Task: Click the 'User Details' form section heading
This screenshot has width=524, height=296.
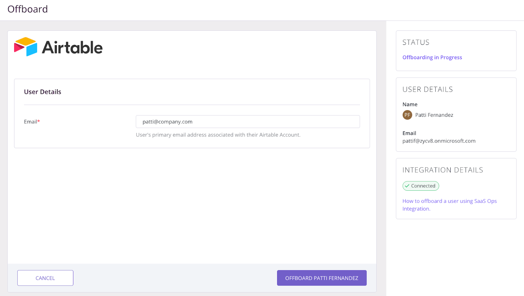Action: point(43,92)
